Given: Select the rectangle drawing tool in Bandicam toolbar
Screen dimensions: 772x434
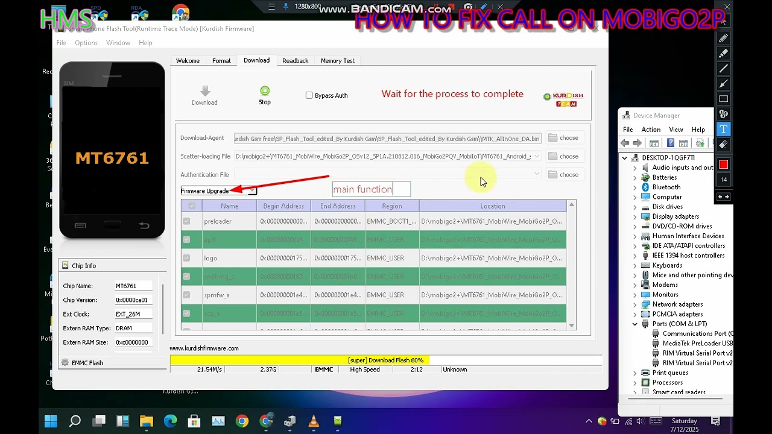Looking at the screenshot, I should (724, 99).
